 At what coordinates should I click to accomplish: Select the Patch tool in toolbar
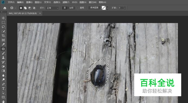pos(3,49)
